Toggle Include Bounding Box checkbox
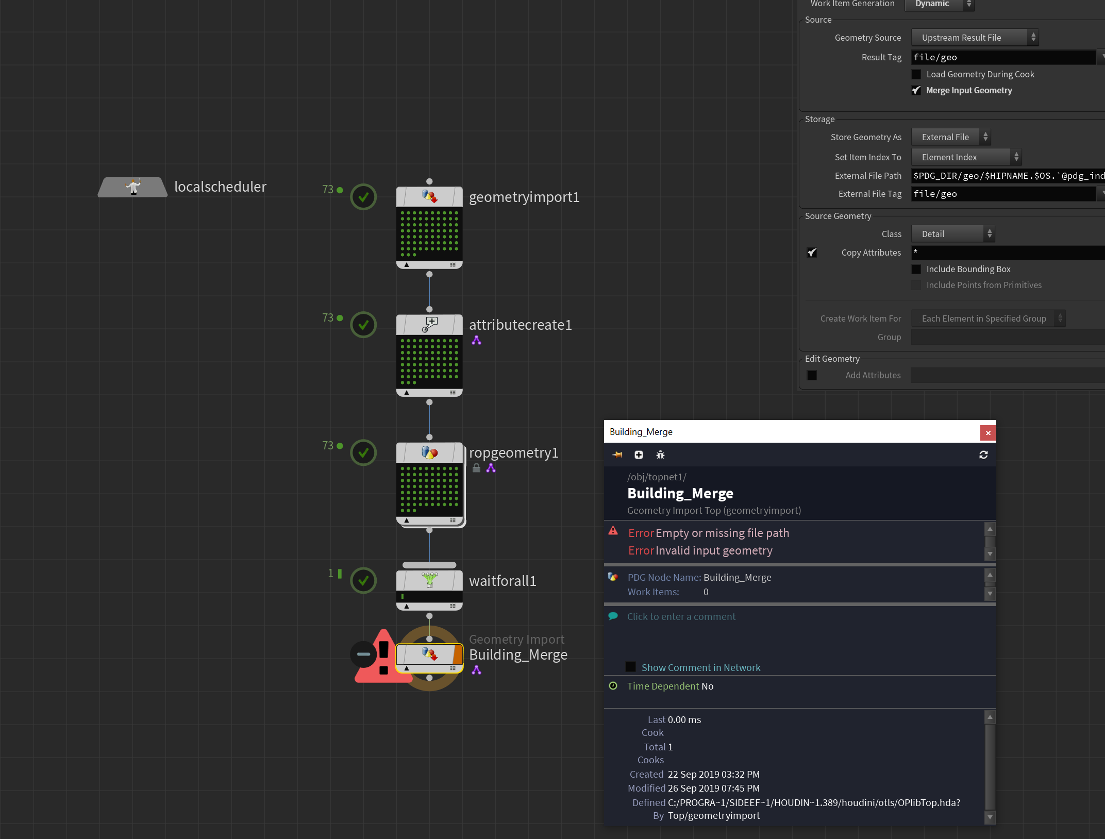This screenshot has height=839, width=1105. (916, 269)
